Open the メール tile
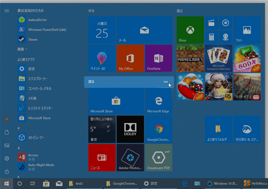This screenshot has height=189, width=268. coord(144,30)
